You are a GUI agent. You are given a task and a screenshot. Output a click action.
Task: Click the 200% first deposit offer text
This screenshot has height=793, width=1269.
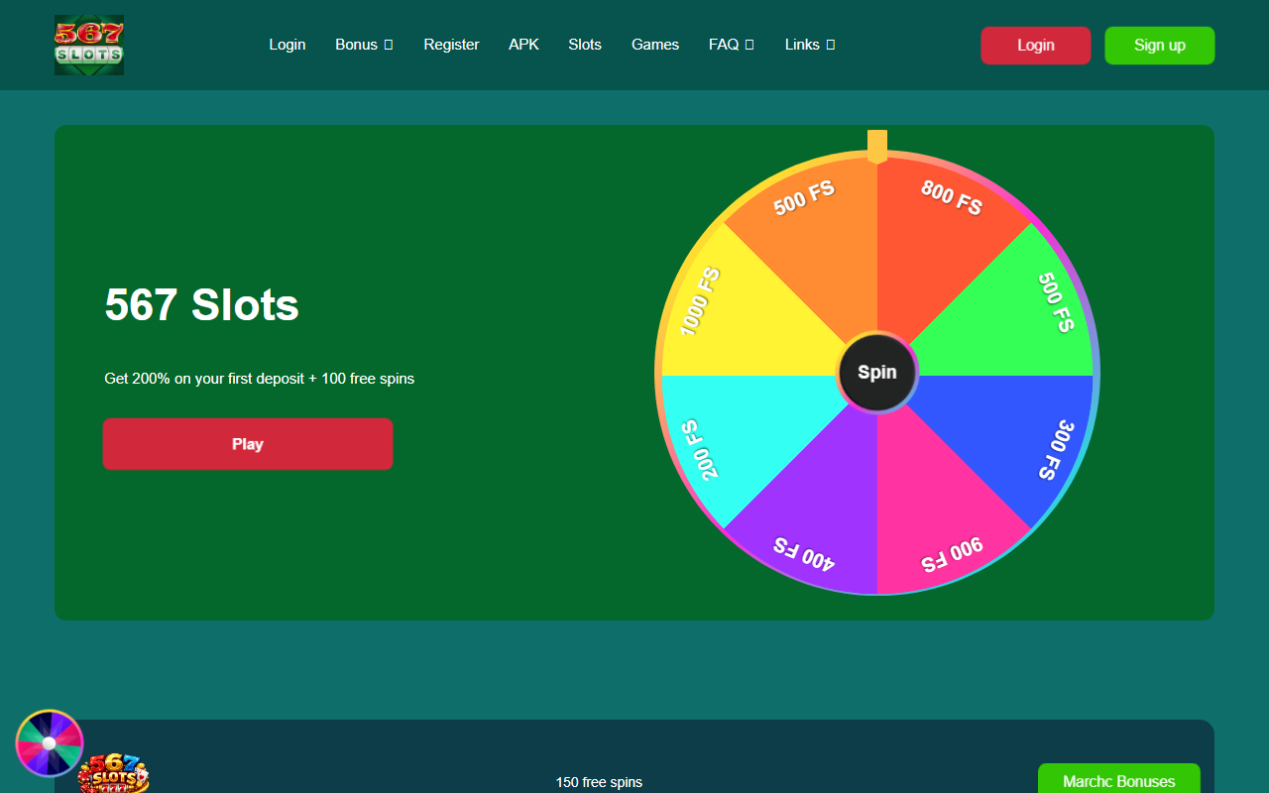coord(260,379)
